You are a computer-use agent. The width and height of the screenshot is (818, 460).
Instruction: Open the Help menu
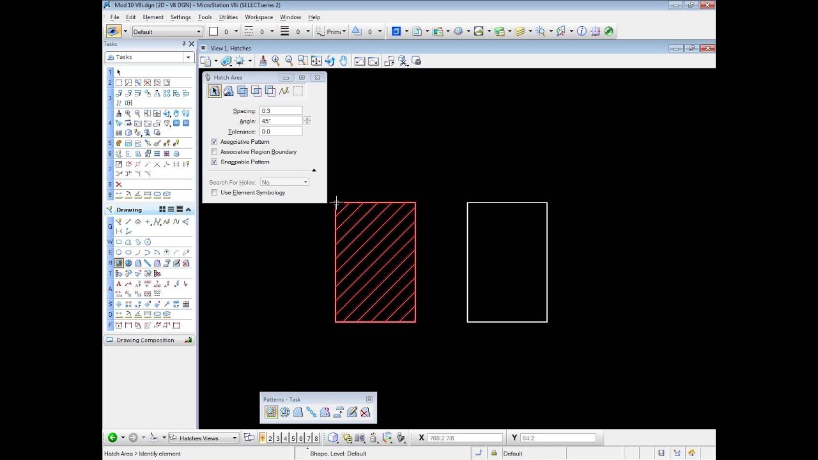[314, 17]
